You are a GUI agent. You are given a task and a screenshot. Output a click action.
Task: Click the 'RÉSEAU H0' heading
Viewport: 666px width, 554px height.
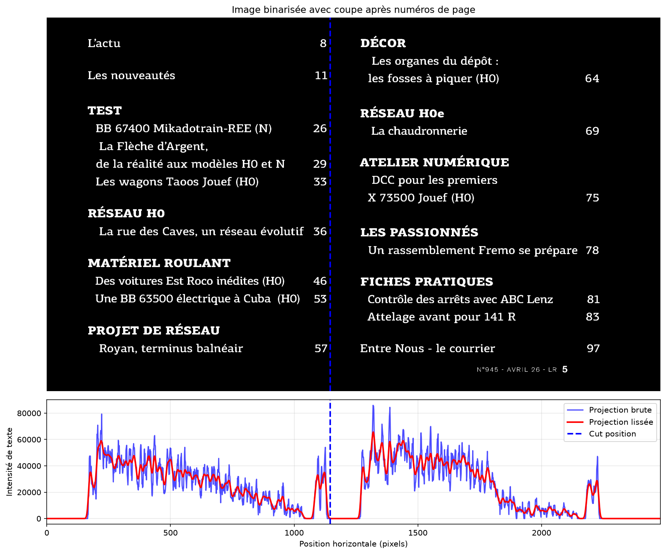(126, 213)
